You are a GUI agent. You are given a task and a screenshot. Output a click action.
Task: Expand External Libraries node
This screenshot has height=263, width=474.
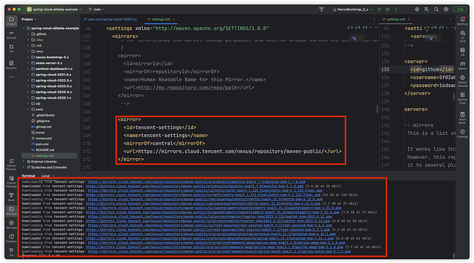pos(23,162)
